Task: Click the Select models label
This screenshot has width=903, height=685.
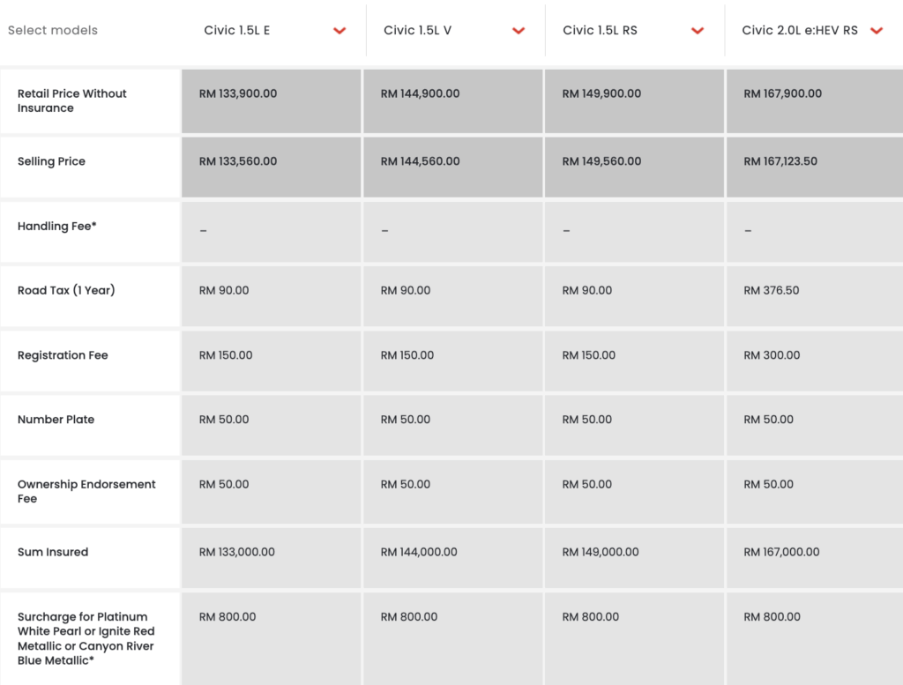Action: (53, 30)
